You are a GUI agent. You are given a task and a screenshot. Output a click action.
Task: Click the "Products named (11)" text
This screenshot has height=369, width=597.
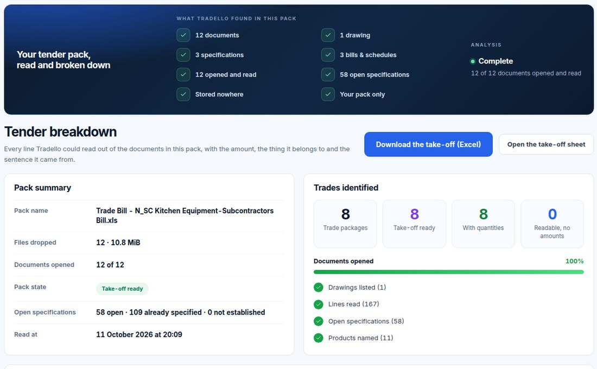tap(360, 338)
